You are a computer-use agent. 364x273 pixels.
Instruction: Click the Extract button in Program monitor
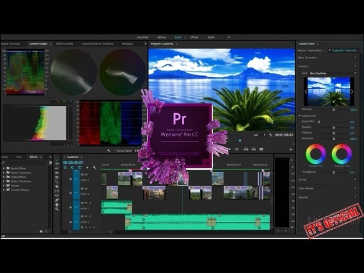[254, 149]
